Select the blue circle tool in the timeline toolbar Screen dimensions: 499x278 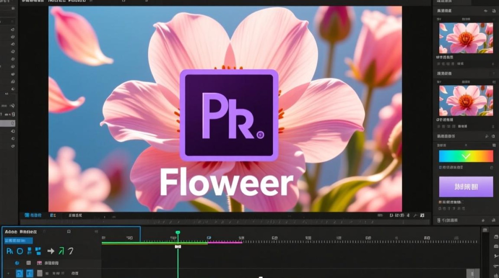pos(20,251)
